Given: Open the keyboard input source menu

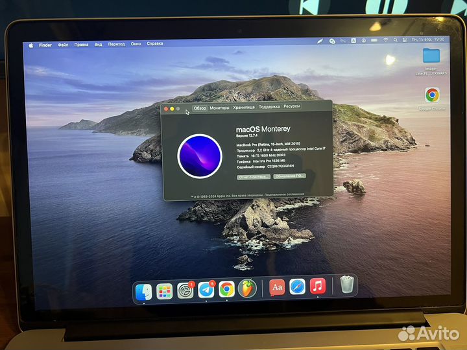Looking at the screenshot, I should [x=353, y=40].
